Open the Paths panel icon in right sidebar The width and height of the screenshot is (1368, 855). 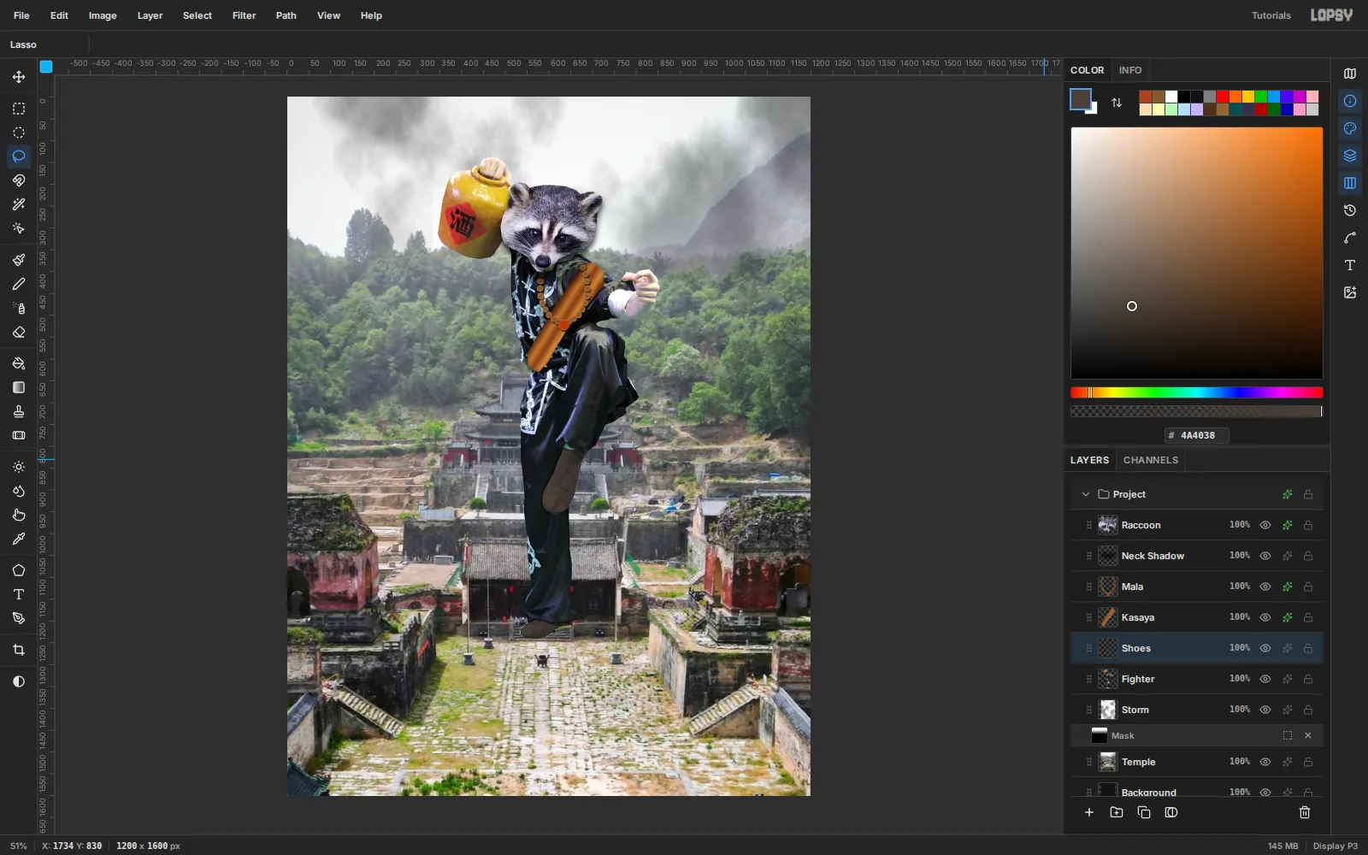1350,238
